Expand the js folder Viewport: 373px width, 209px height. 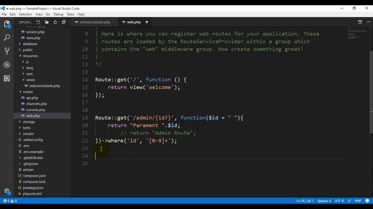pos(27,62)
